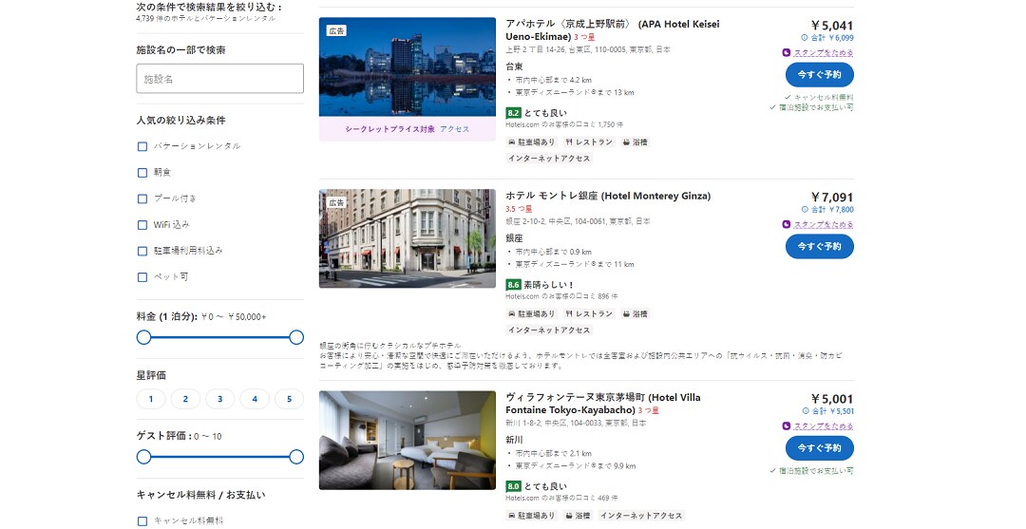
Task: Click the 台東 neighborhood label
Action: click(x=514, y=66)
